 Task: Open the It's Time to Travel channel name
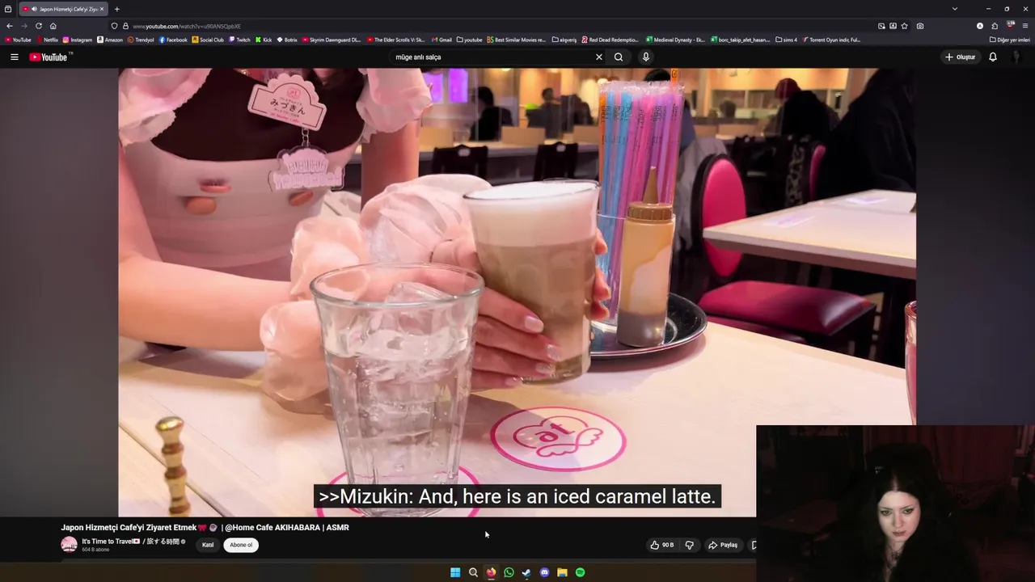pyautogui.click(x=130, y=542)
